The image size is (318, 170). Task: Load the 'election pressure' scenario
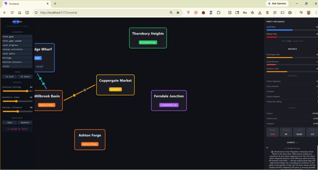(17, 62)
